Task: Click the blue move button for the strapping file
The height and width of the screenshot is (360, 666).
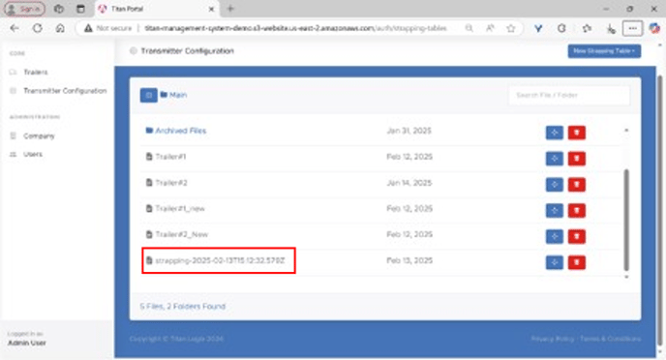Action: click(x=555, y=262)
